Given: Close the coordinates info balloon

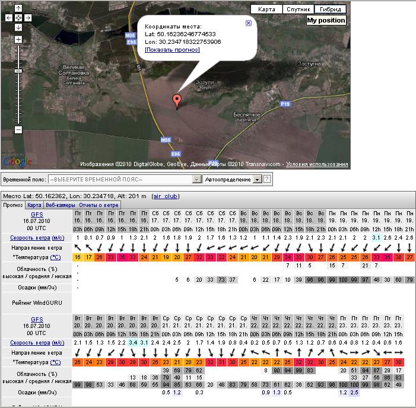Looking at the screenshot, I should pyautogui.click(x=248, y=23).
